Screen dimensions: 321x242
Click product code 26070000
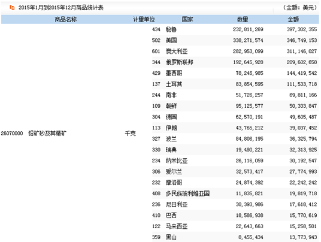point(12,134)
